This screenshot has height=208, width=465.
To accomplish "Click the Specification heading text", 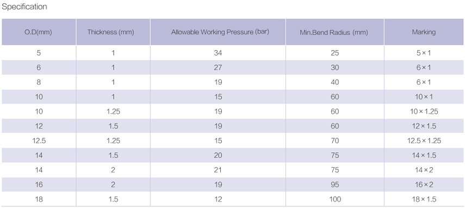I will 24,7.
